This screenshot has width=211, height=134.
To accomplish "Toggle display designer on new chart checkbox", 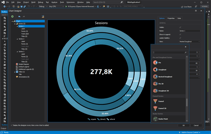I will click(x=12, y=125).
